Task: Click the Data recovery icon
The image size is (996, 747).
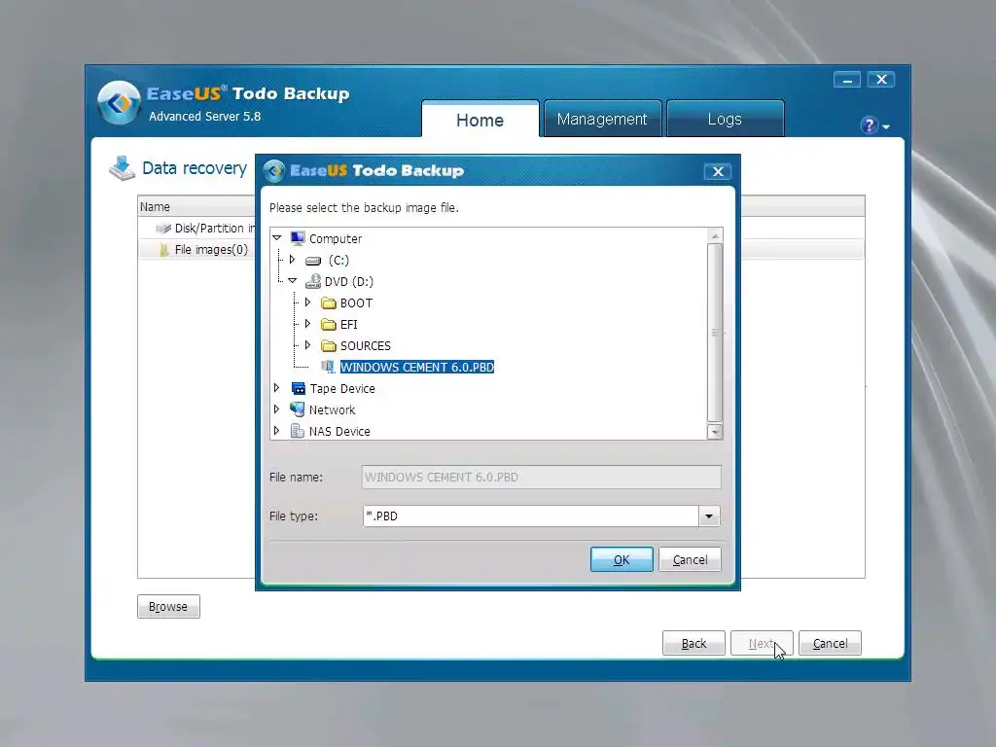Action: (122, 168)
